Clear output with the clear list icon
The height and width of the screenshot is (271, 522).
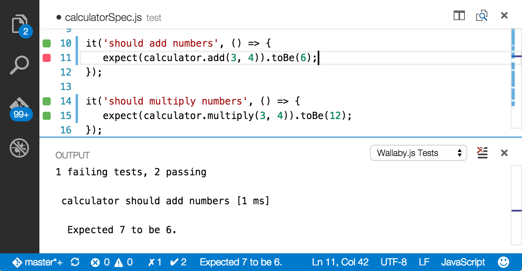tap(482, 153)
